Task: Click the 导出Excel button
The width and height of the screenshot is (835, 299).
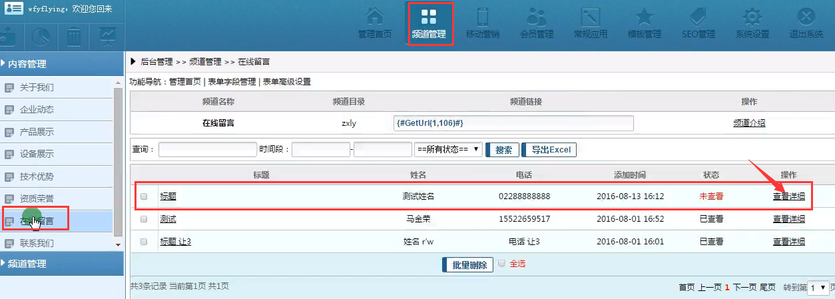Action: (550, 150)
